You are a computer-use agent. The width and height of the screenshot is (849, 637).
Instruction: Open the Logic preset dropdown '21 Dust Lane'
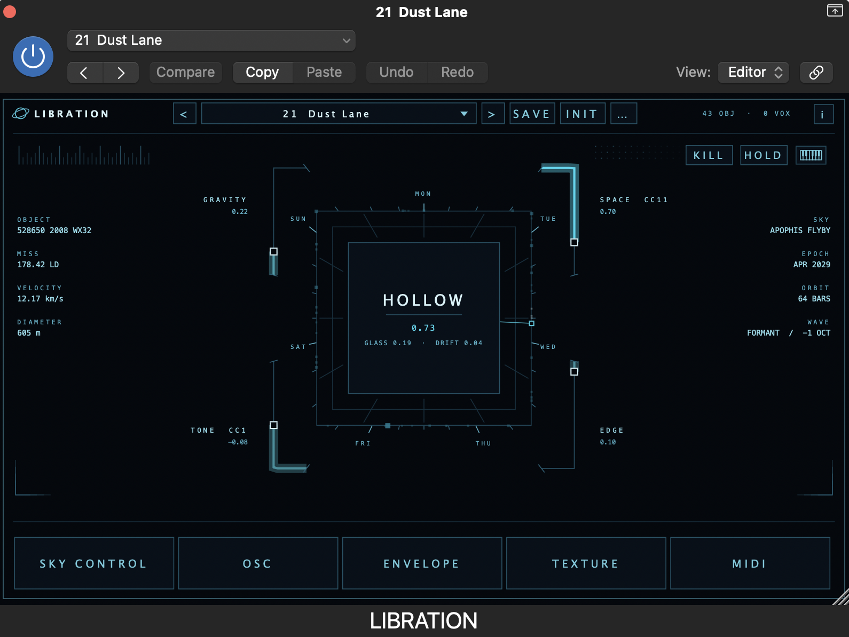click(211, 41)
